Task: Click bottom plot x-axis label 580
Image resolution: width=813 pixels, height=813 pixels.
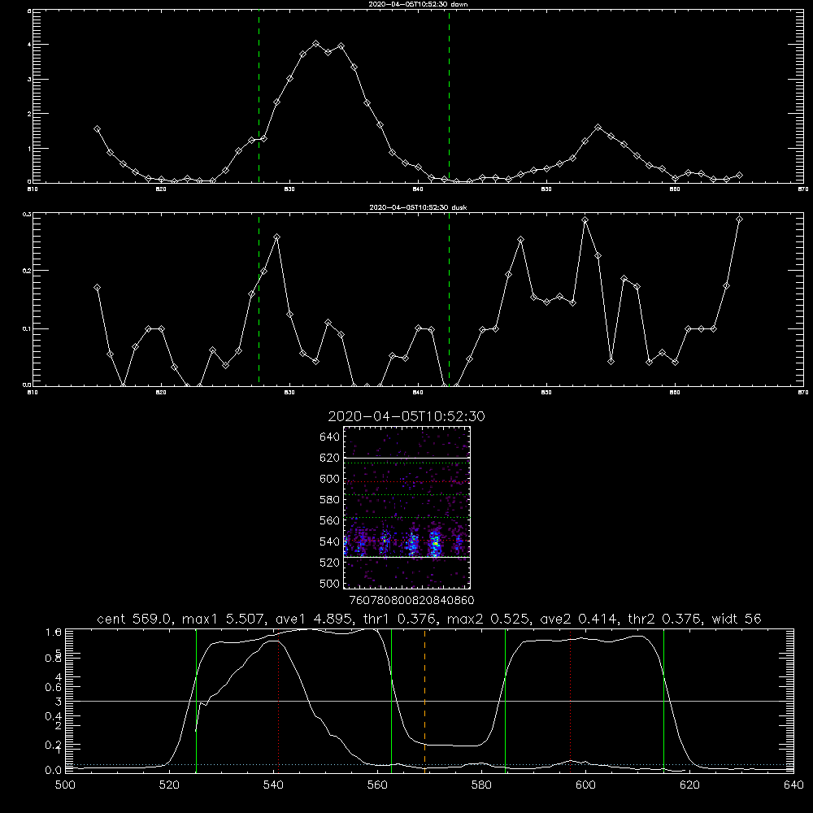Action: (481, 785)
